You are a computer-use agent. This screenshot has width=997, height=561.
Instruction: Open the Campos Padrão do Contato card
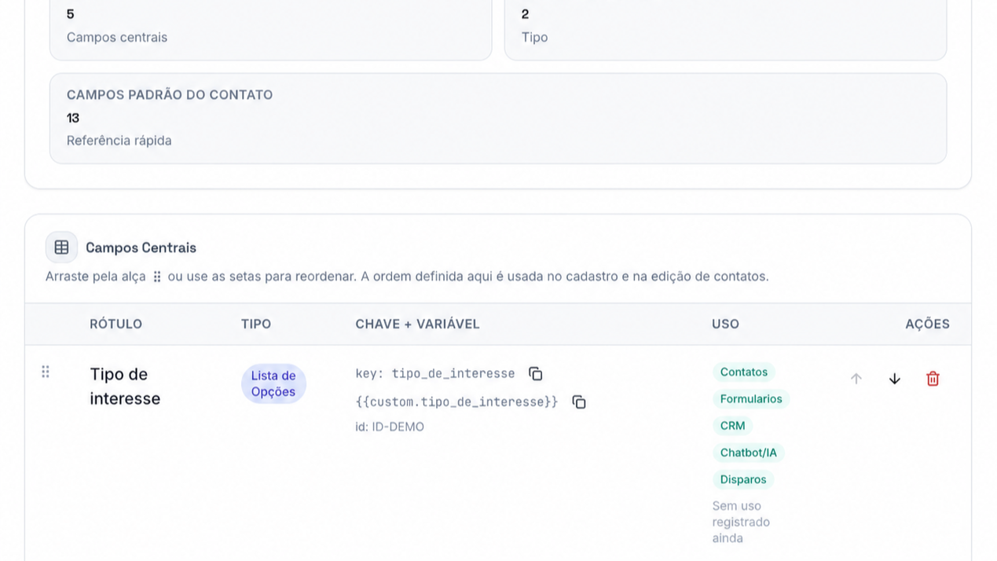tap(498, 119)
